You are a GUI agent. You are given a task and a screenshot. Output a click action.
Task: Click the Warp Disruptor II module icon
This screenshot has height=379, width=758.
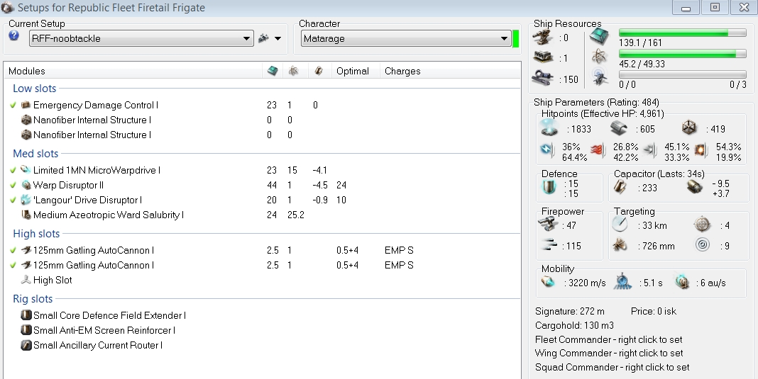pos(26,185)
